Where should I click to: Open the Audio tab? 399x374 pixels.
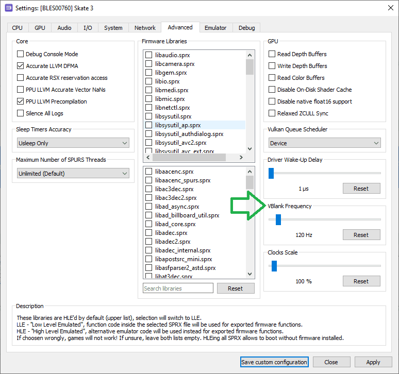click(x=64, y=28)
